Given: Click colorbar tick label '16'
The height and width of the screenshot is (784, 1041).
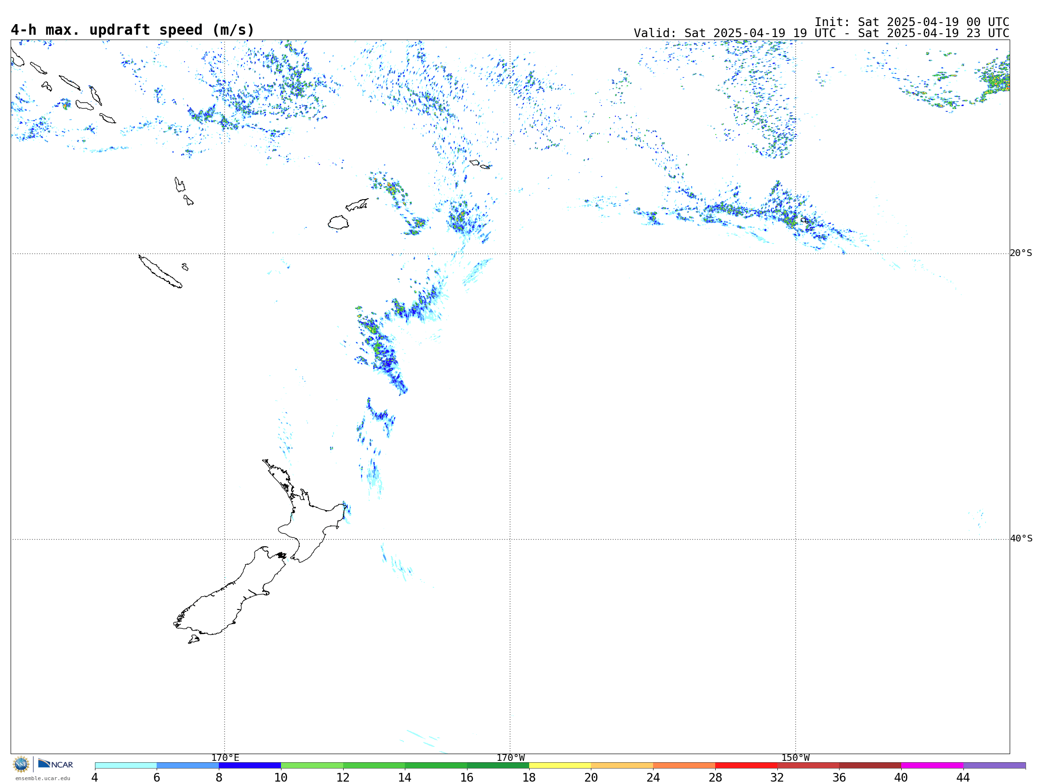Looking at the screenshot, I should coord(467,778).
